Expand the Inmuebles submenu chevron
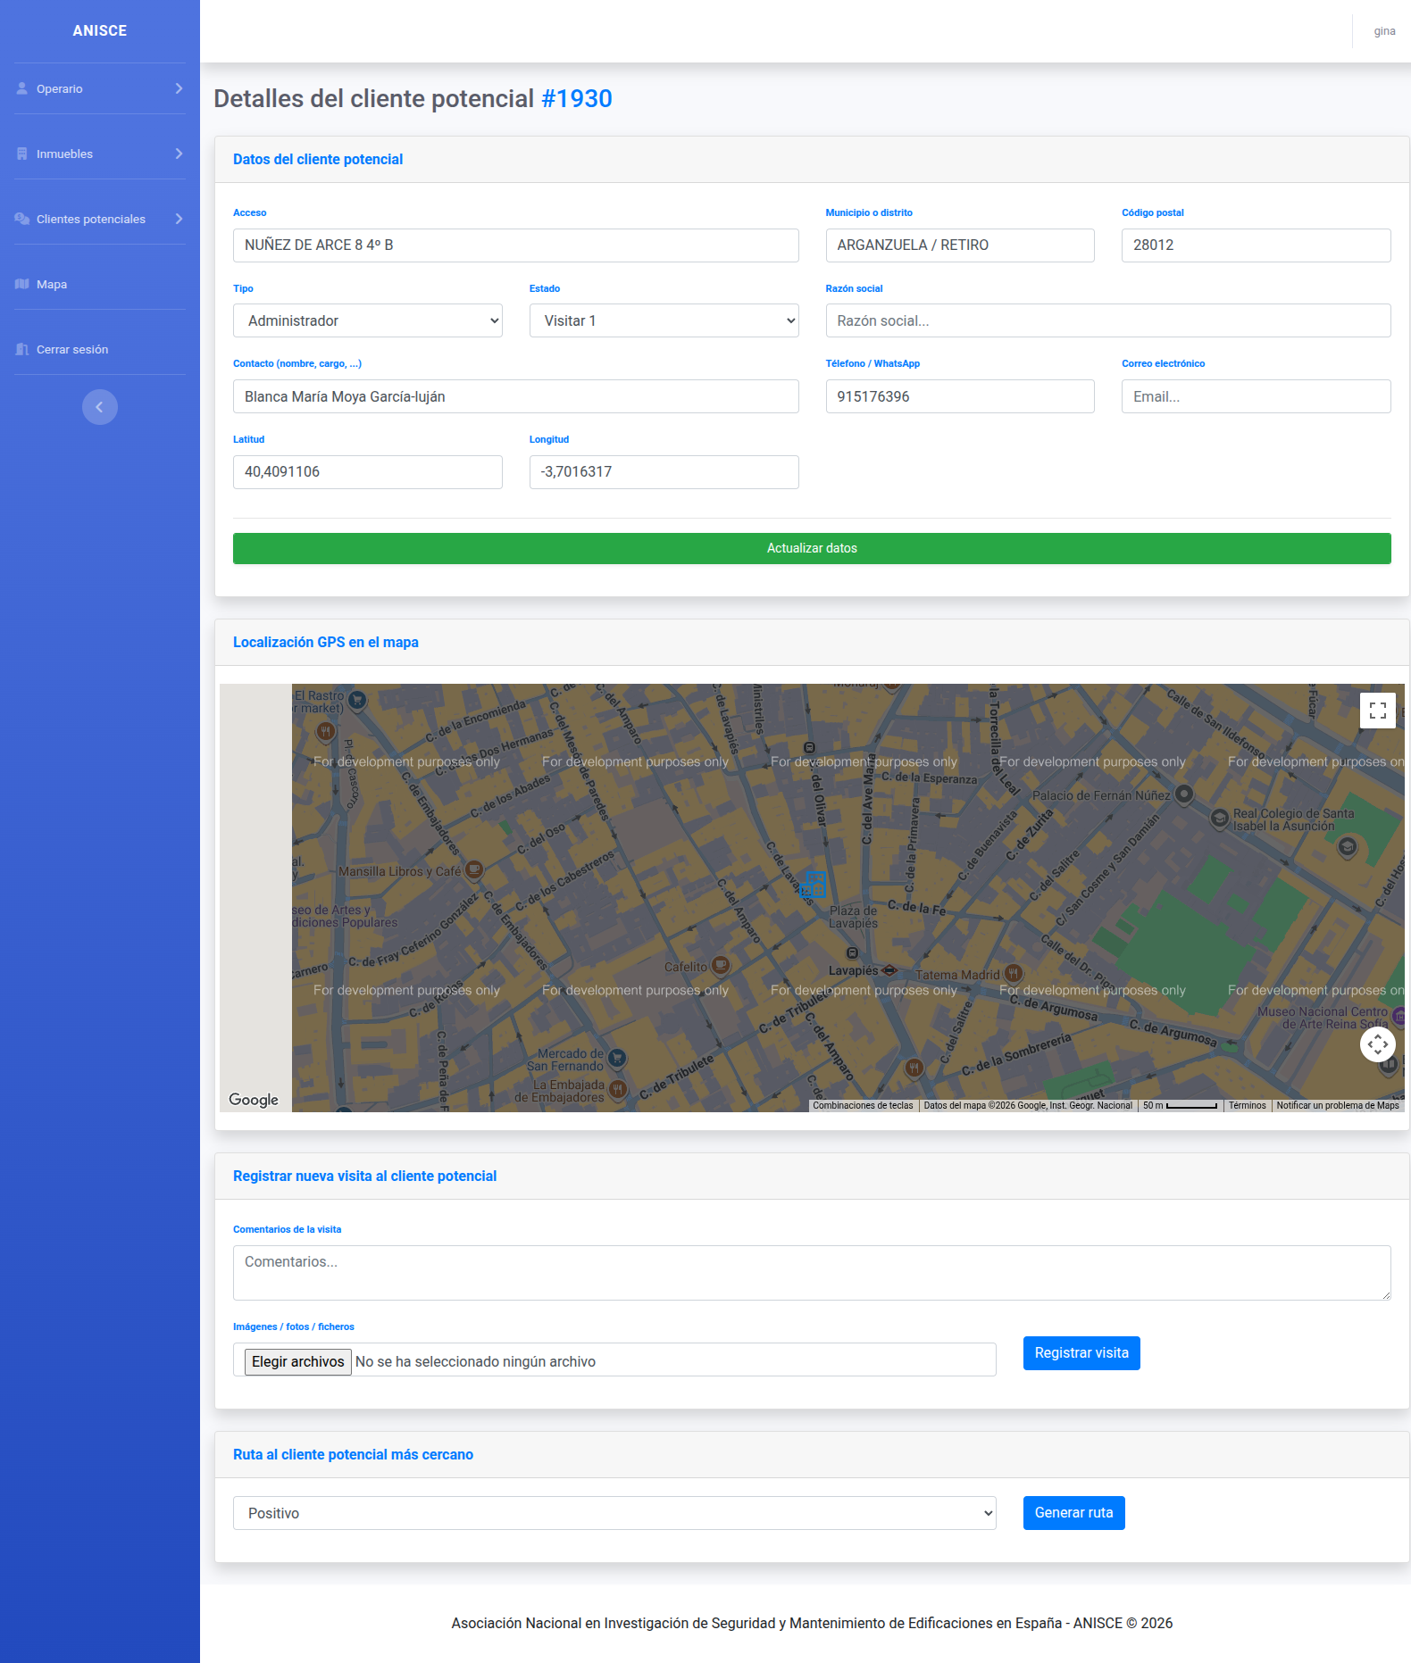 179,154
